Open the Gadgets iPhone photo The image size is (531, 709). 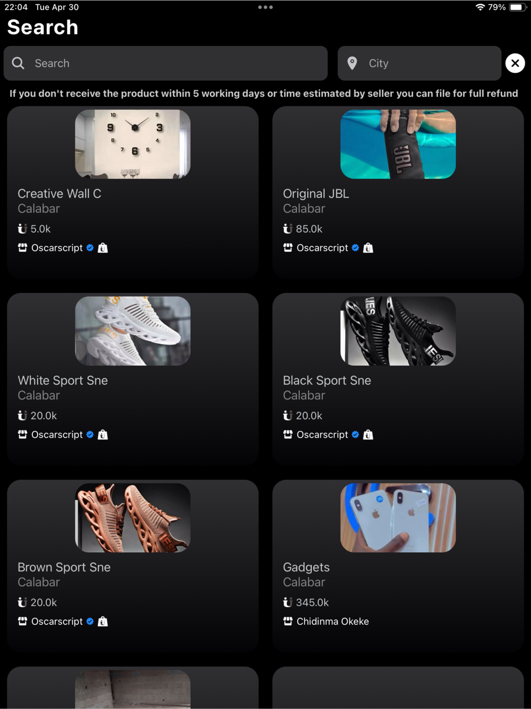pyautogui.click(x=398, y=518)
